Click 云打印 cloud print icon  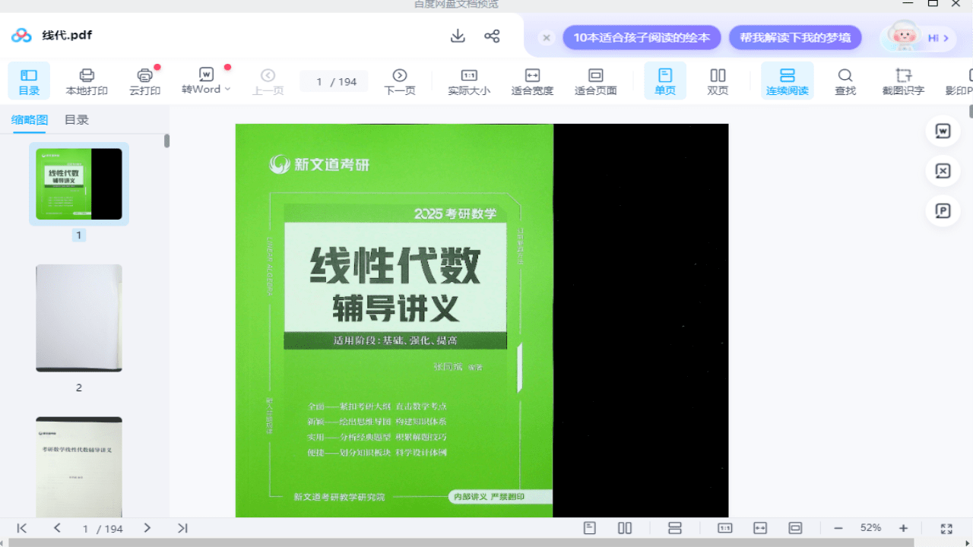144,81
